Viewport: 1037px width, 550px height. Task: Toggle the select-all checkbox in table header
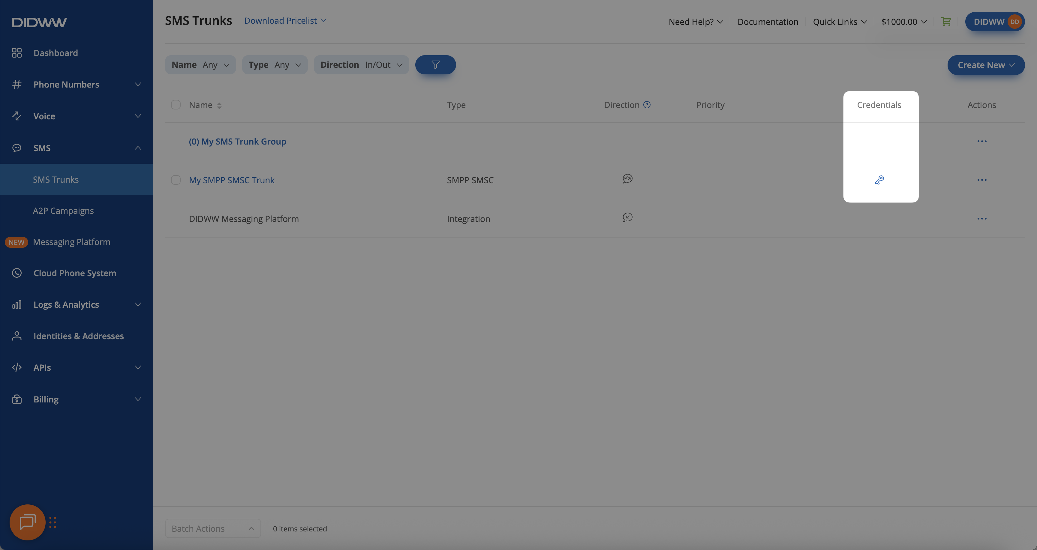[176, 105]
